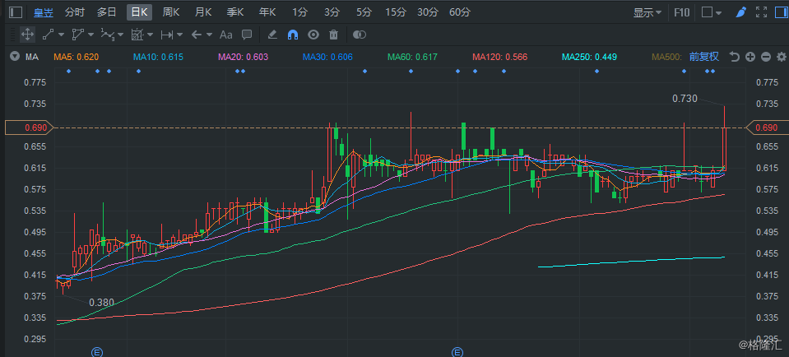Select the 5分 interval
Screen dimensions: 789x357
[x=364, y=12]
